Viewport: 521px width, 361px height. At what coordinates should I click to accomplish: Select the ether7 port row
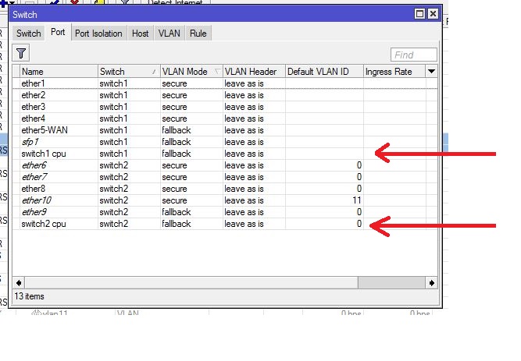pos(225,177)
